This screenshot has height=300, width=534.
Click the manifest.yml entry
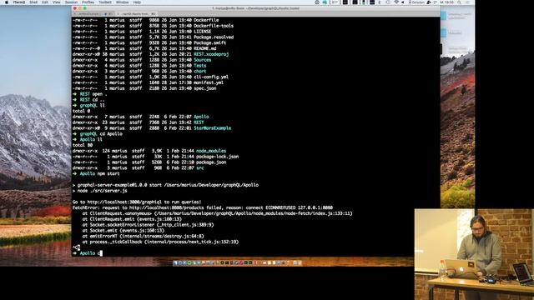tap(209, 82)
